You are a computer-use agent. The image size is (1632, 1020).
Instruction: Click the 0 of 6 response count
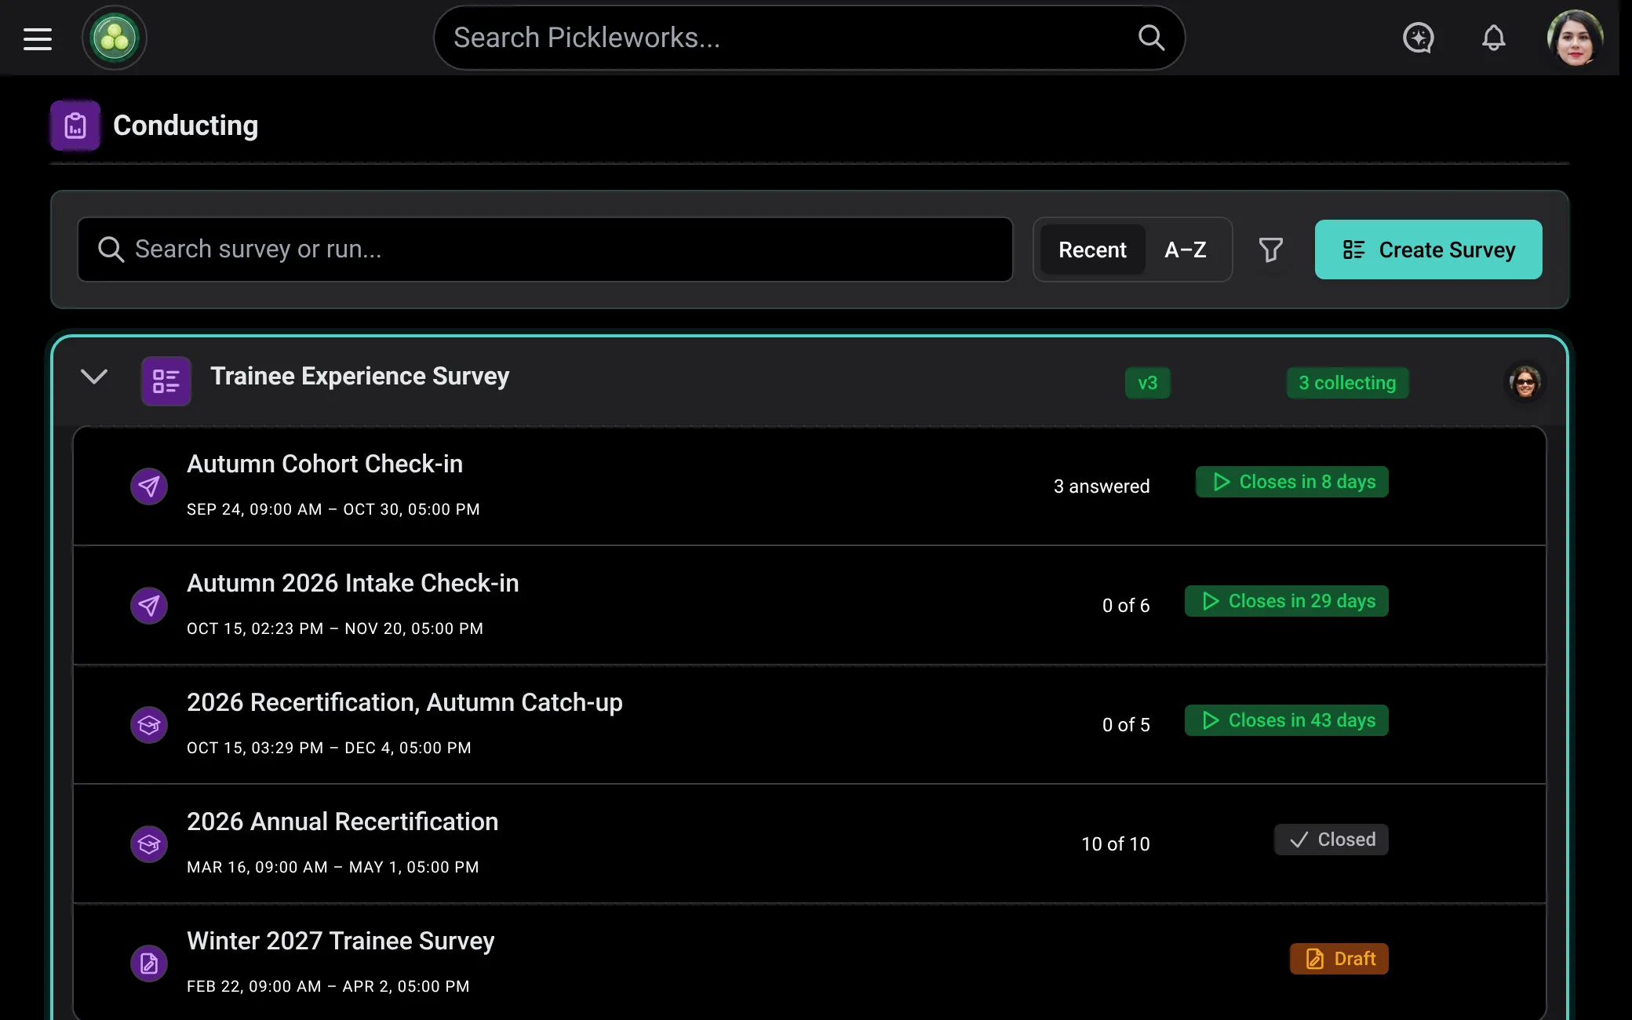[x=1126, y=606]
